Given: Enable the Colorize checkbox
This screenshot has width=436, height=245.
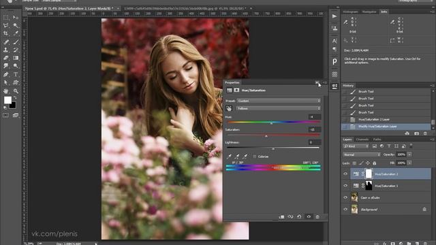Looking at the screenshot, I should click(254, 157).
